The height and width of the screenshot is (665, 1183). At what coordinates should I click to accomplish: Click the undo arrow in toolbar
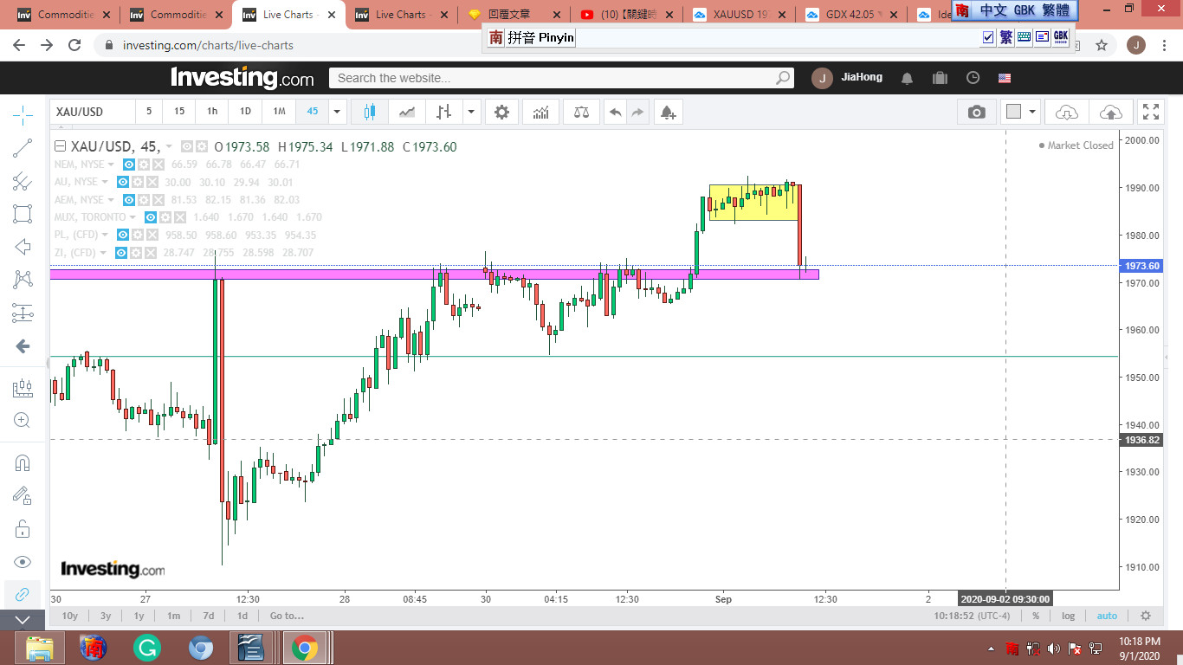point(615,112)
